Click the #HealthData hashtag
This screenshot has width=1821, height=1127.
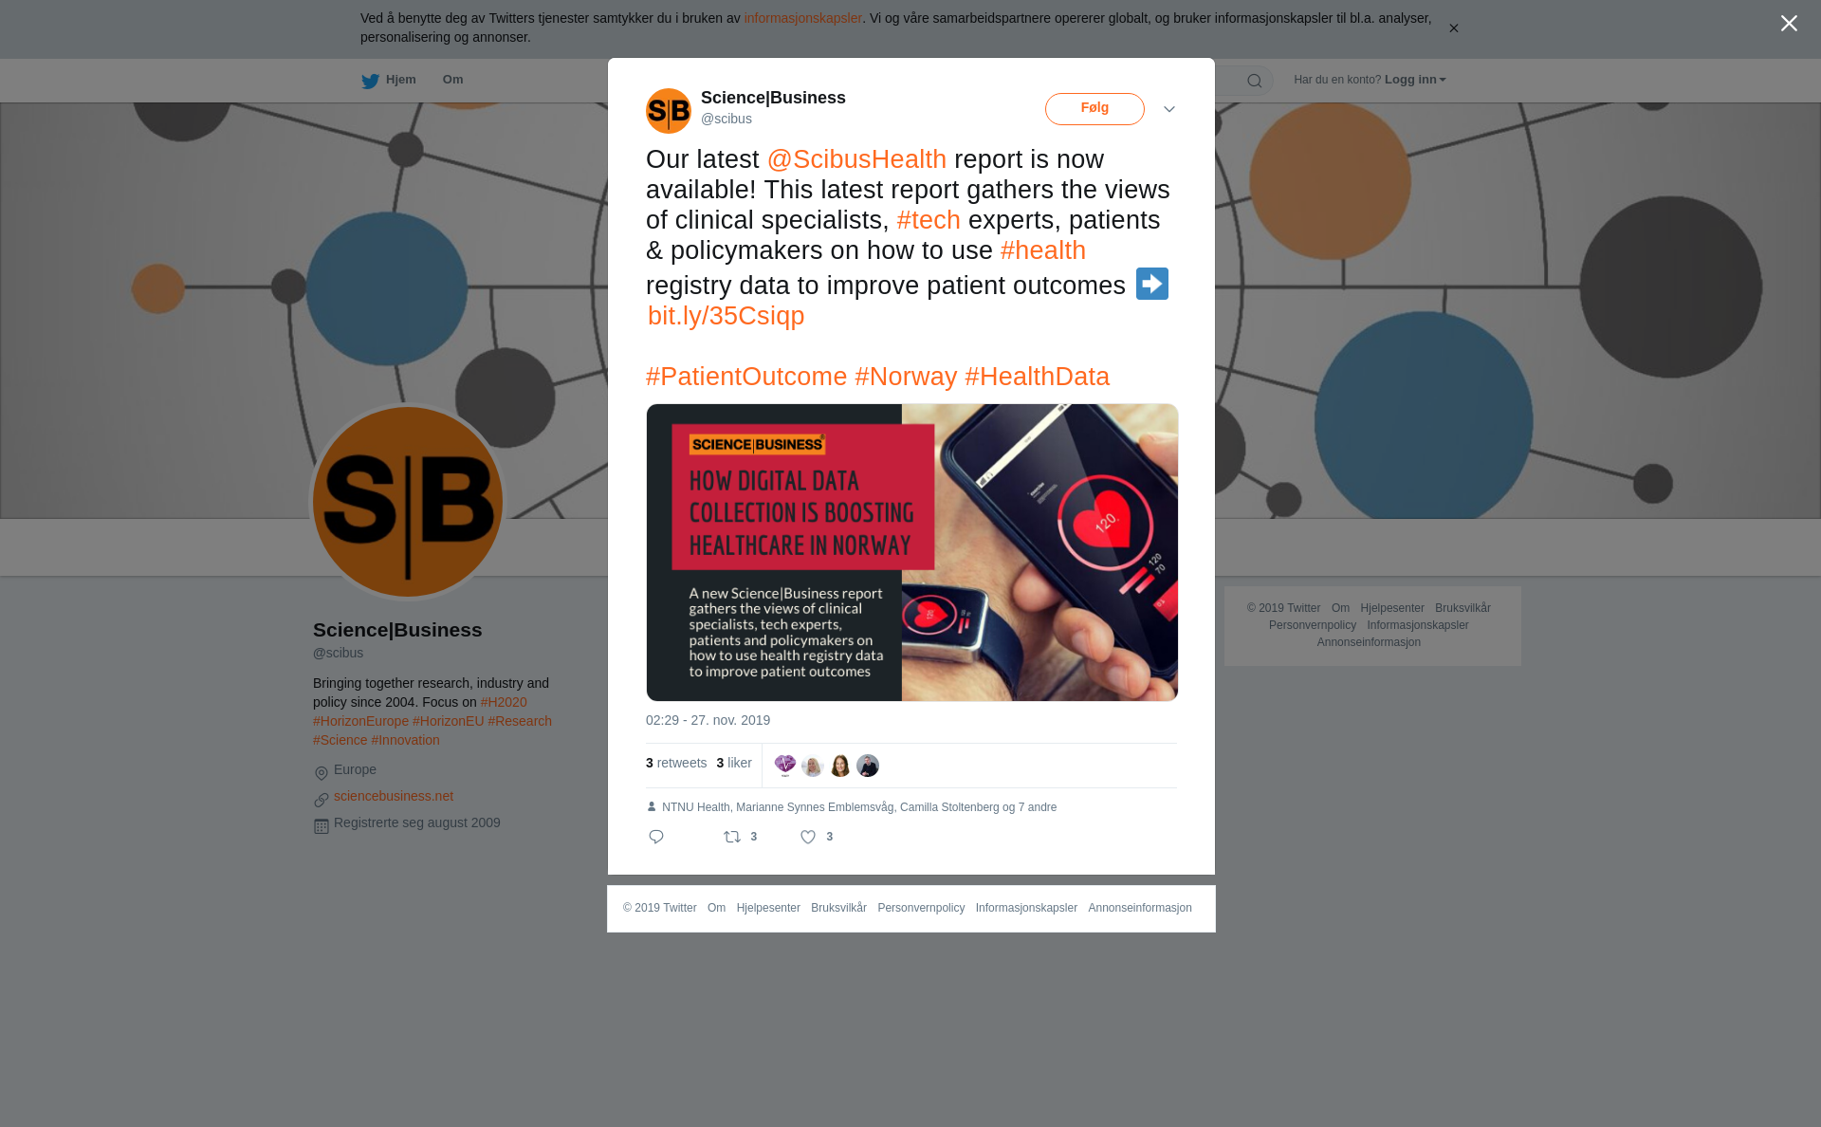point(1037,377)
